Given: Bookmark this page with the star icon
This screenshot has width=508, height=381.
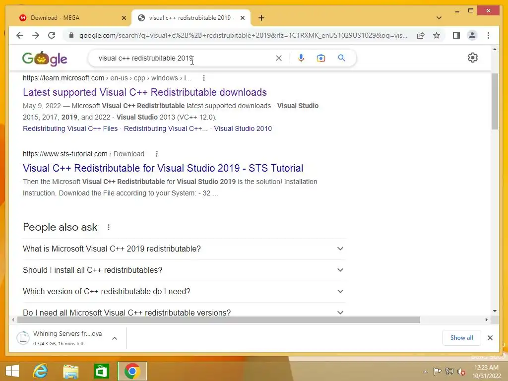Looking at the screenshot, I should click(x=437, y=35).
